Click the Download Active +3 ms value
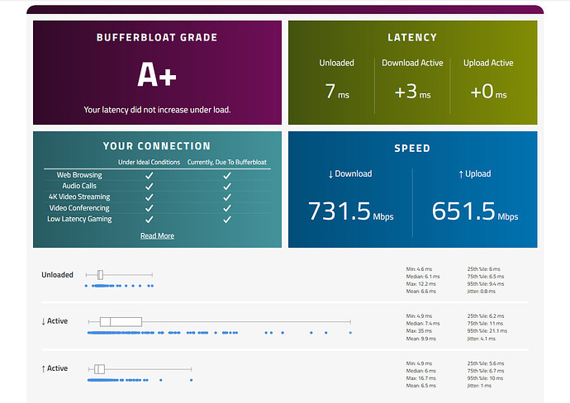This screenshot has width=570, height=403. point(412,92)
